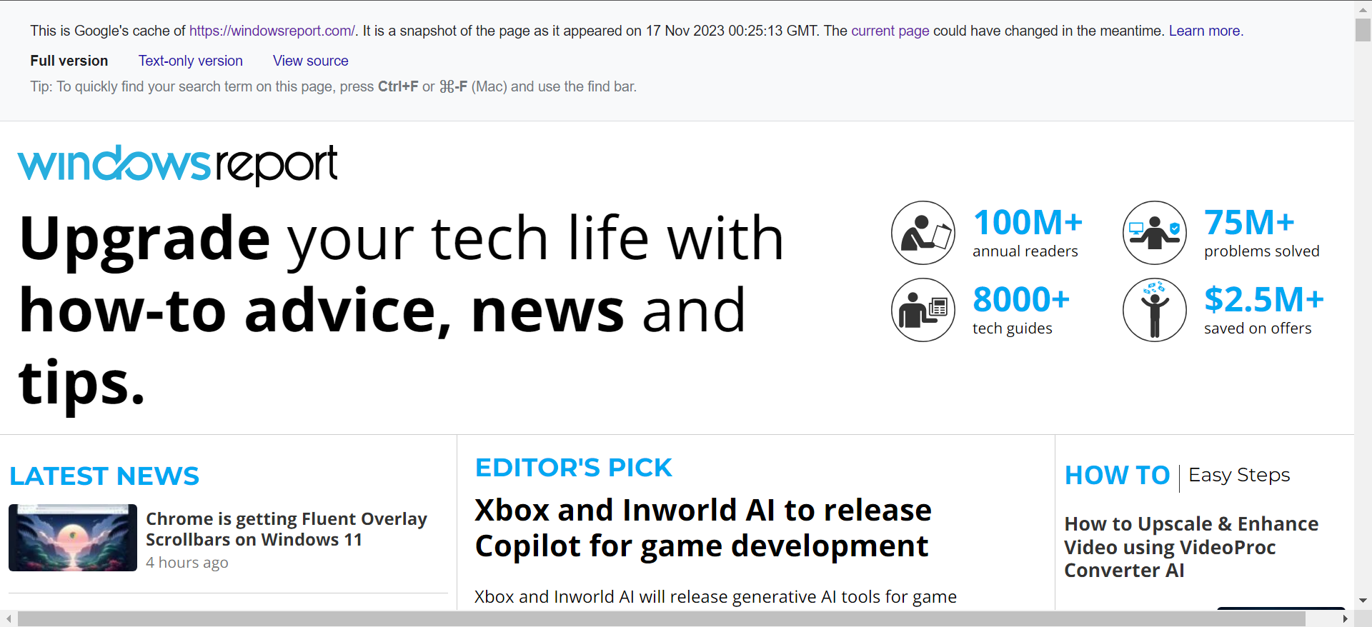Click the windowsreport logo
This screenshot has width=1372, height=627.
[177, 164]
